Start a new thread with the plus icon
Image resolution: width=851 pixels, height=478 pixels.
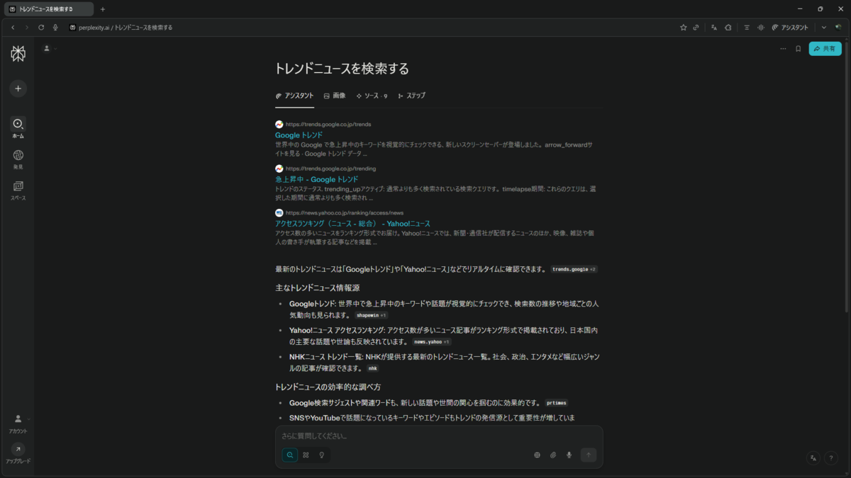(x=18, y=88)
